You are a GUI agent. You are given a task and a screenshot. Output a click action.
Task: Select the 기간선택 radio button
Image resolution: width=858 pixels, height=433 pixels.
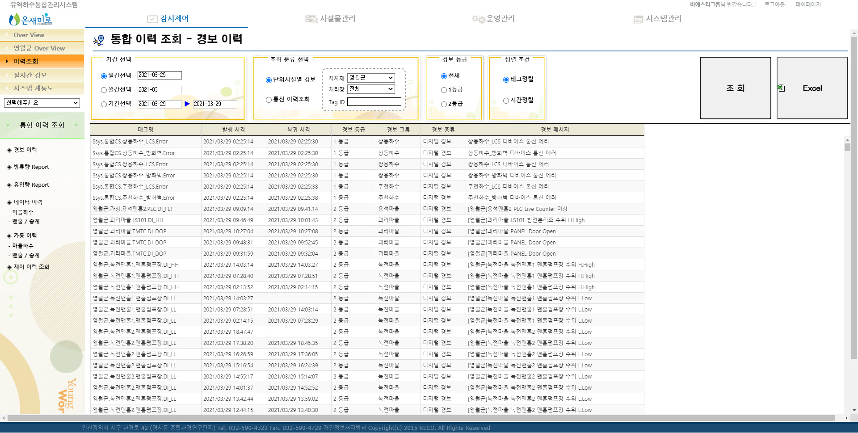point(104,104)
